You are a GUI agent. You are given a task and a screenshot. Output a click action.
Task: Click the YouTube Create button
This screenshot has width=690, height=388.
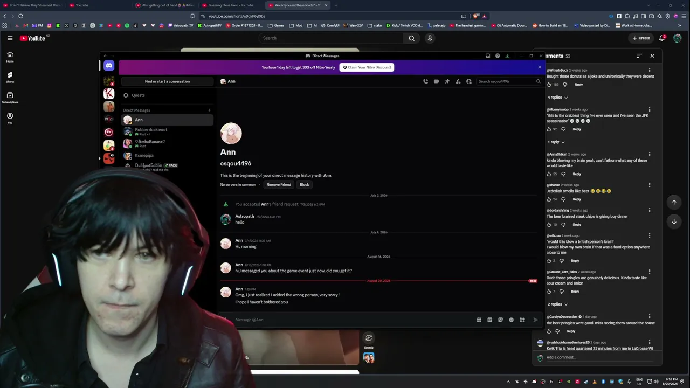point(641,38)
